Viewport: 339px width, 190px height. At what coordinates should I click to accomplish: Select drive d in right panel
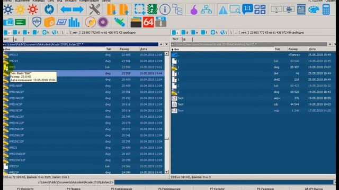(185, 33)
